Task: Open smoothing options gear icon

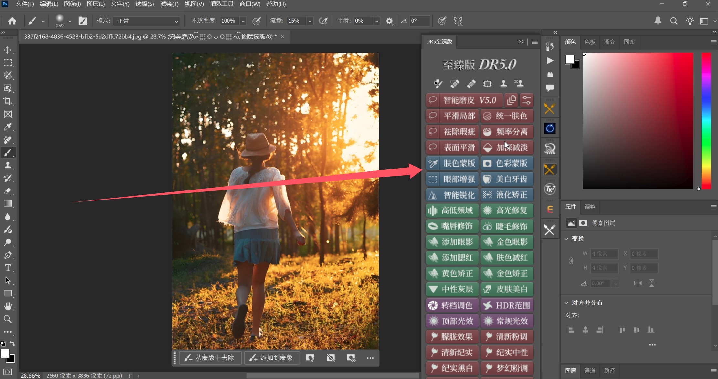Action: [x=389, y=21]
